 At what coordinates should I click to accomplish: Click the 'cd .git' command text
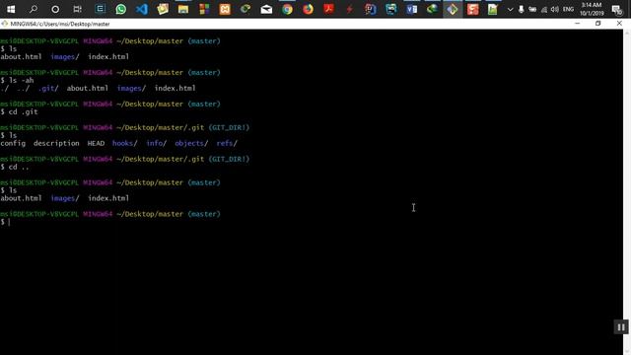point(24,111)
